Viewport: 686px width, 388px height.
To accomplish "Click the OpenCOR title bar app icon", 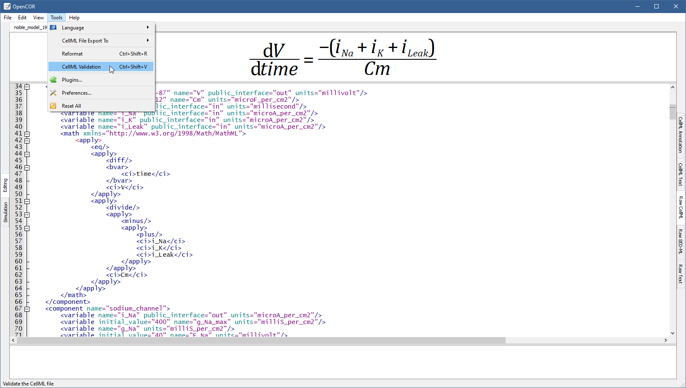I will click(7, 6).
